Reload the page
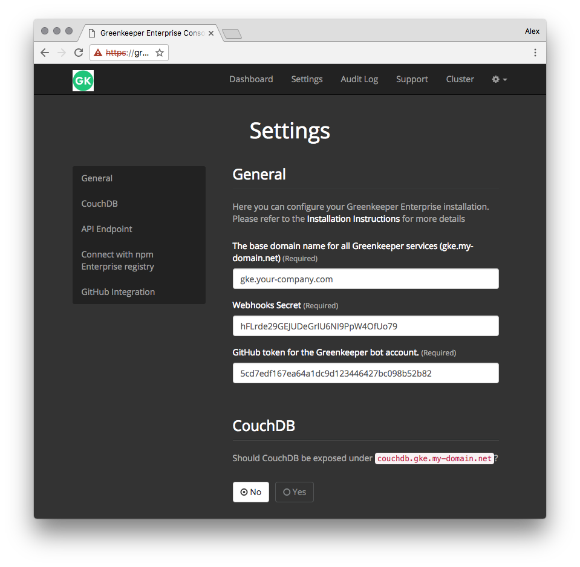The width and height of the screenshot is (580, 567). point(79,53)
